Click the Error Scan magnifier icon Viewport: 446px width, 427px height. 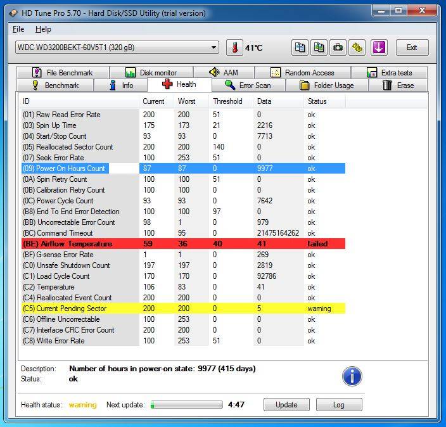click(230, 85)
